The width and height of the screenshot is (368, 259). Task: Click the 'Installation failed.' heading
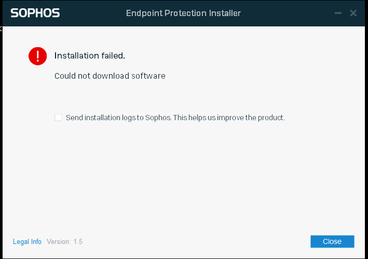[90, 56]
